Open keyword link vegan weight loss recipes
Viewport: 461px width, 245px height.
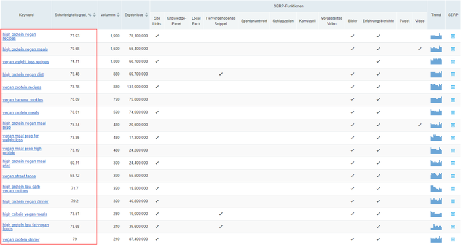[x=26, y=61]
